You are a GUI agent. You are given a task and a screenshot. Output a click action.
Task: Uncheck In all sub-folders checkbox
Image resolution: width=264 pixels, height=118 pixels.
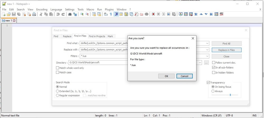click(x=214, y=68)
